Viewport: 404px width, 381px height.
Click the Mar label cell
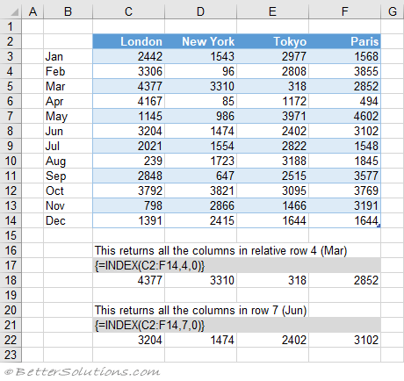(68, 86)
